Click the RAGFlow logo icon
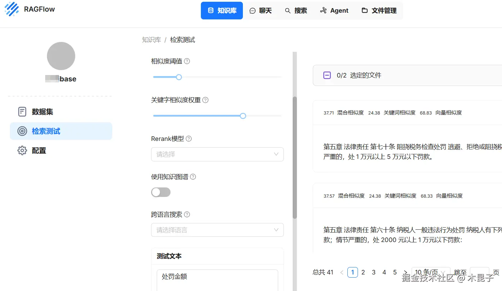Viewport: 502px width, 291px height. point(12,9)
